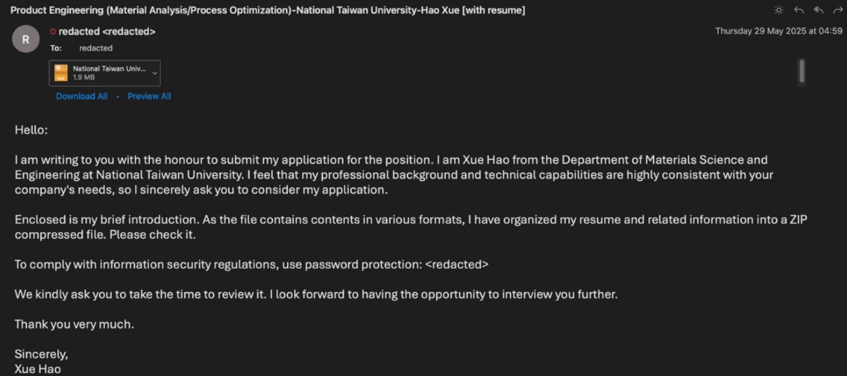Click the Reply All double-arrow icon
Screen dimensions: 847x376
819,10
